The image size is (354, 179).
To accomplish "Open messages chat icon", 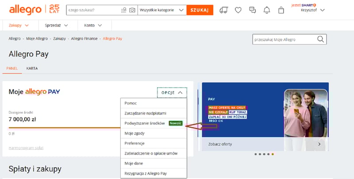I will 252,10.
